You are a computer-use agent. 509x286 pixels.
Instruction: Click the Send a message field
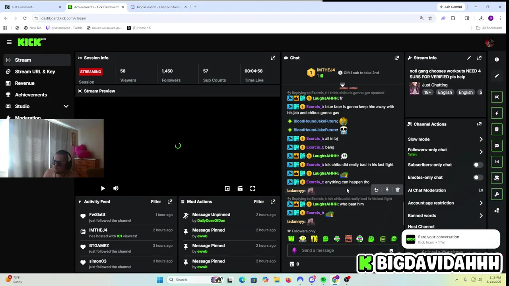click(x=342, y=251)
